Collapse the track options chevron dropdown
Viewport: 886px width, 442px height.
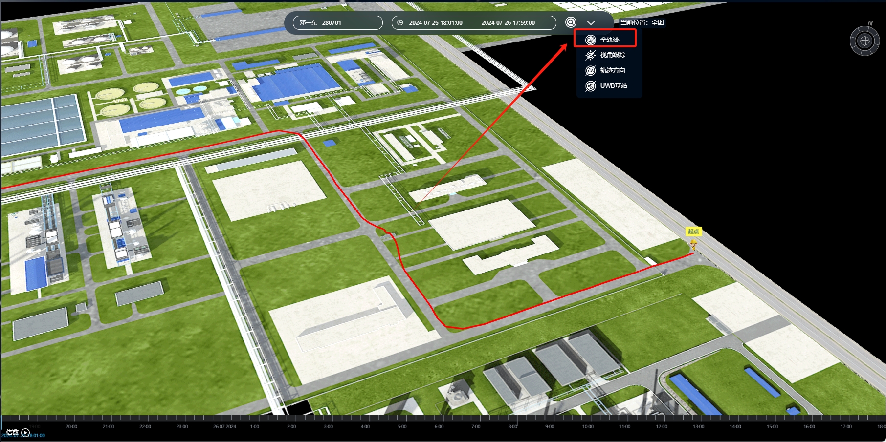coord(591,22)
